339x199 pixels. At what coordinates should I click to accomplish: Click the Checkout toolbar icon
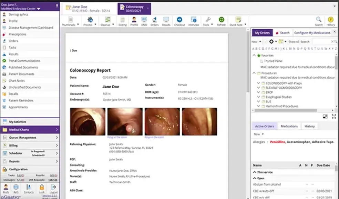[x=179, y=21]
